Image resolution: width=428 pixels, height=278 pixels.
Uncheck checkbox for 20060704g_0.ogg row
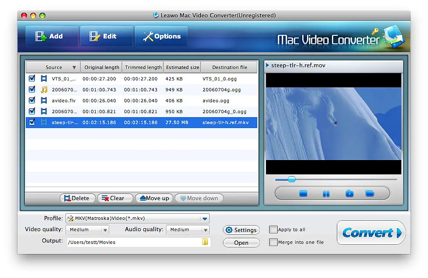pos(32,111)
